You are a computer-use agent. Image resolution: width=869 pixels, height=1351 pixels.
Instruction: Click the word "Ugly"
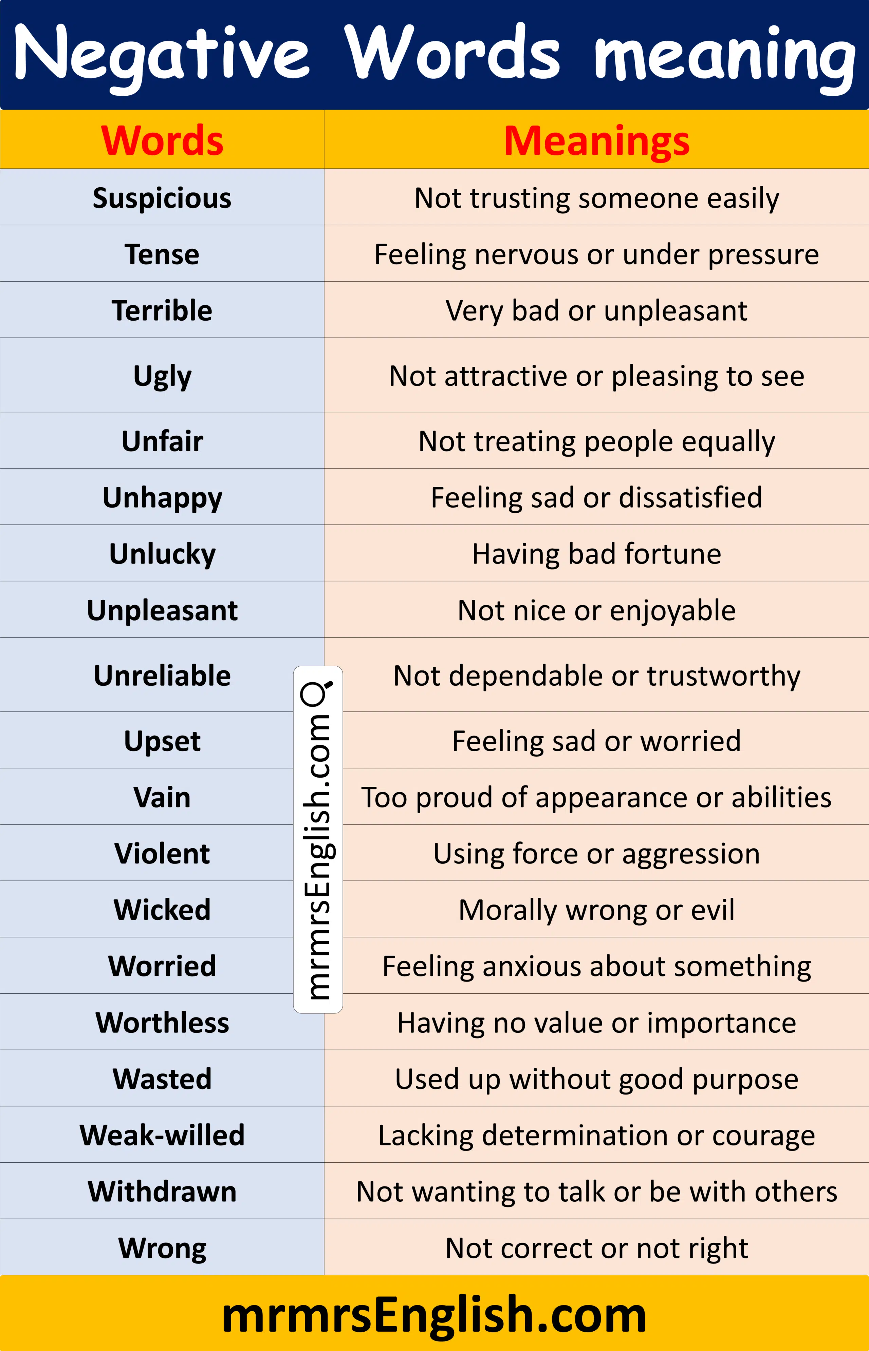(x=162, y=376)
